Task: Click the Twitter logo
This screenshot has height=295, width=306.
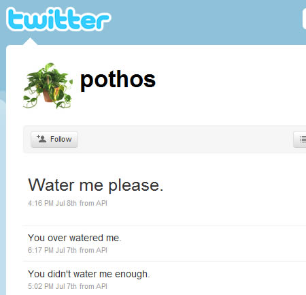Action: (x=58, y=19)
